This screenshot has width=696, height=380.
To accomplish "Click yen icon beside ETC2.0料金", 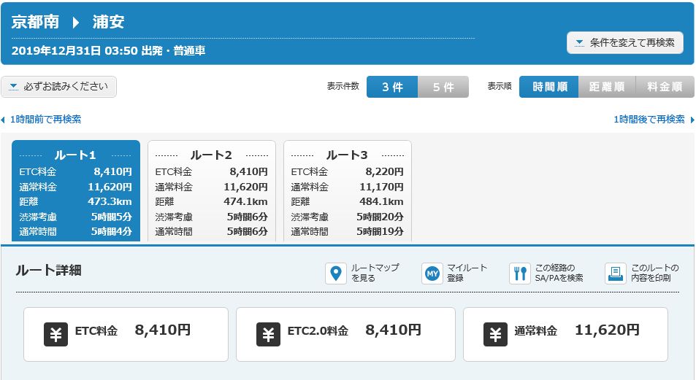I will pyautogui.click(x=268, y=334).
